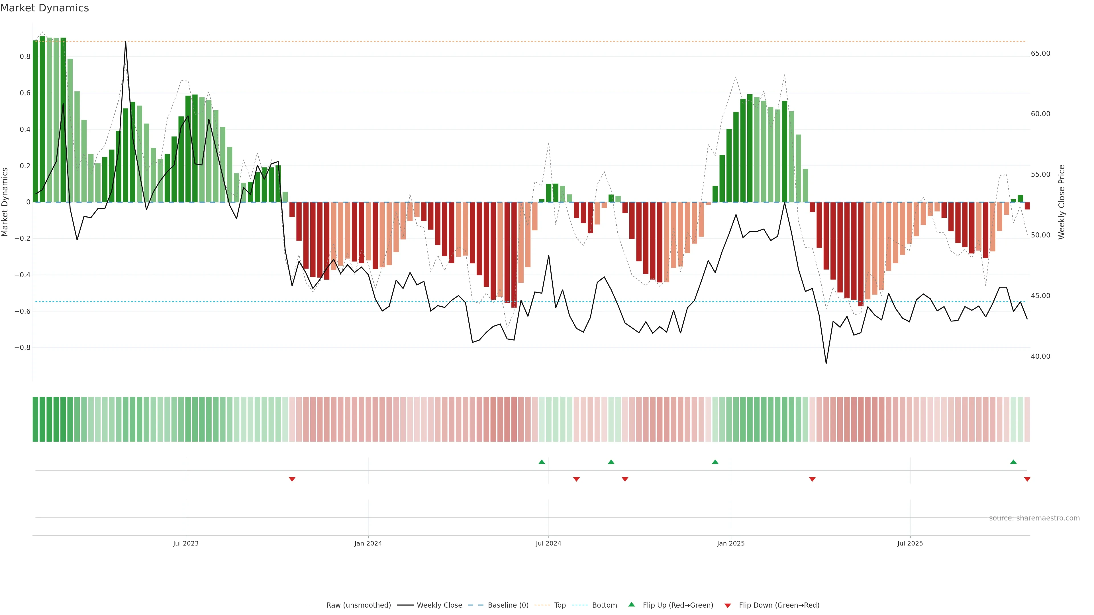
Task: Click the Flip Down marker after Jan 2025
Action: [812, 479]
